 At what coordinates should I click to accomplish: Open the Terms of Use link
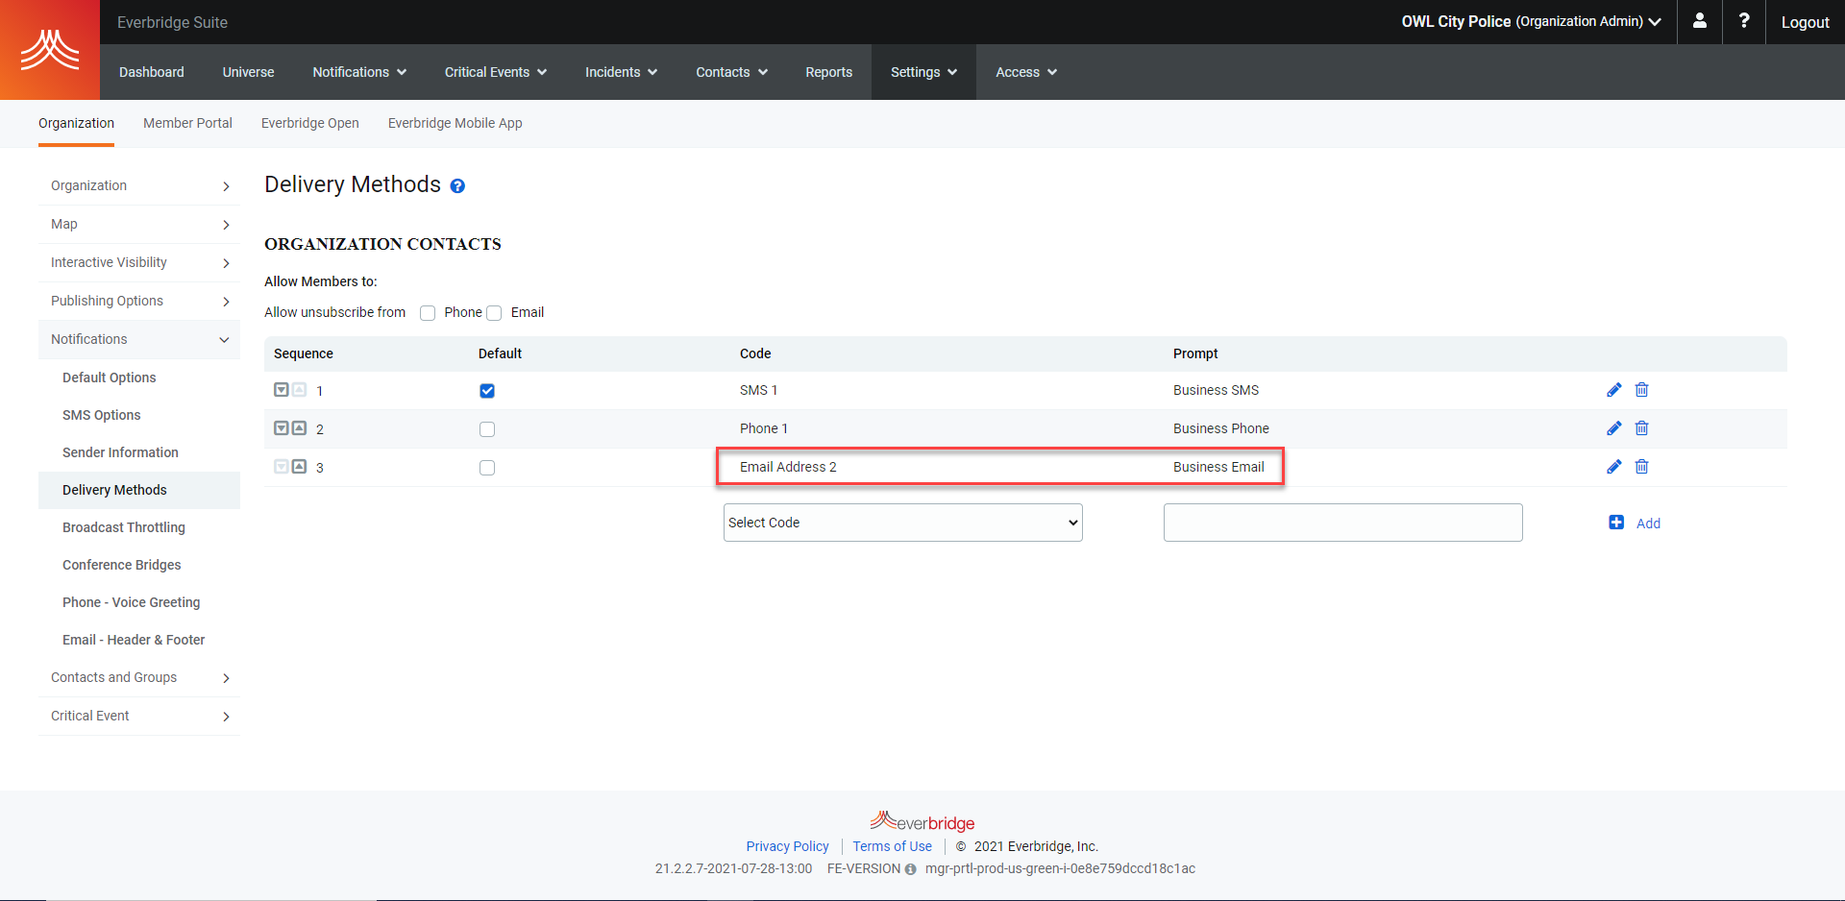click(x=892, y=846)
